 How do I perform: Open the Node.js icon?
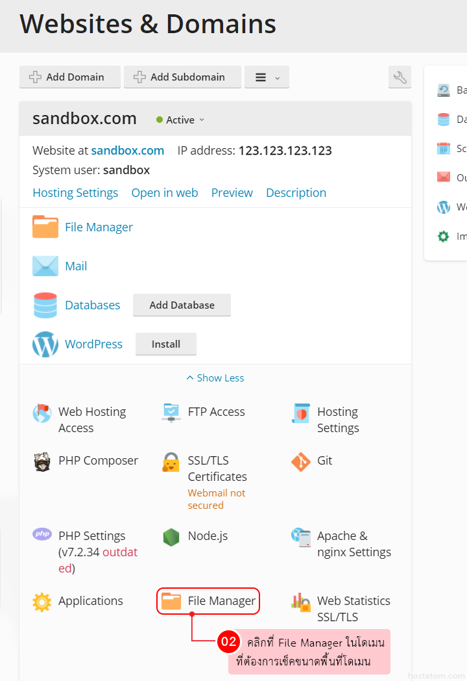(171, 537)
